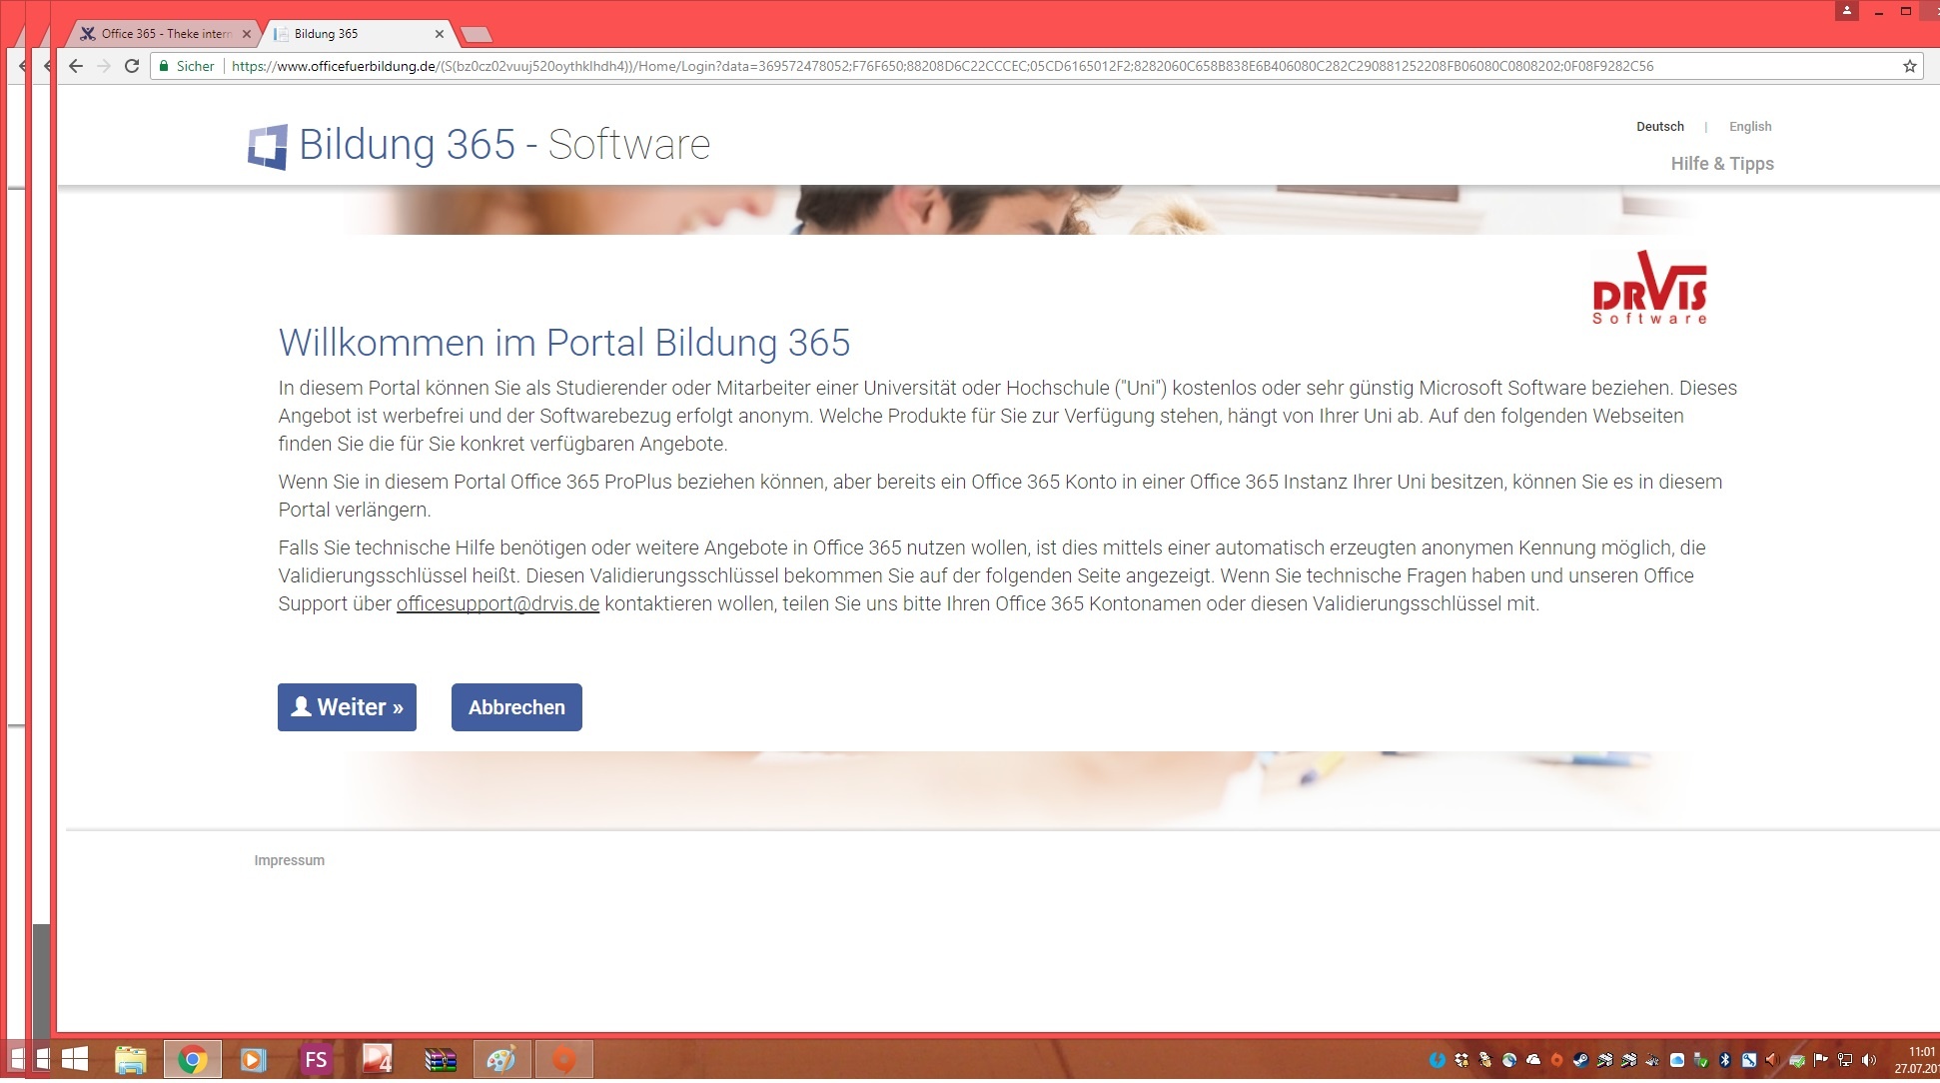Click the Steam tray icon
This screenshot has height=1083, width=1940.
(1580, 1060)
